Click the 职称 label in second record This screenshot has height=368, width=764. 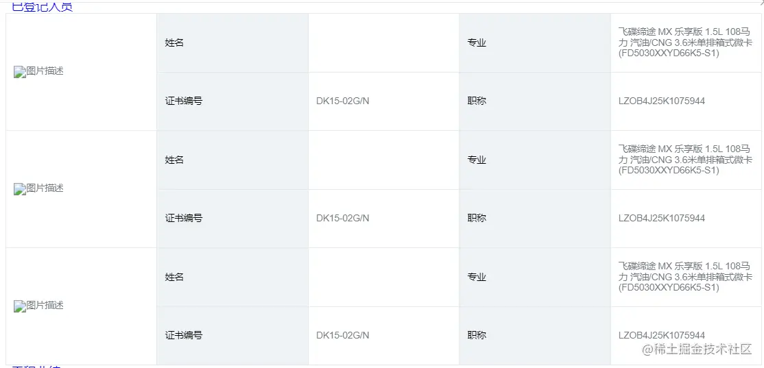click(x=477, y=219)
